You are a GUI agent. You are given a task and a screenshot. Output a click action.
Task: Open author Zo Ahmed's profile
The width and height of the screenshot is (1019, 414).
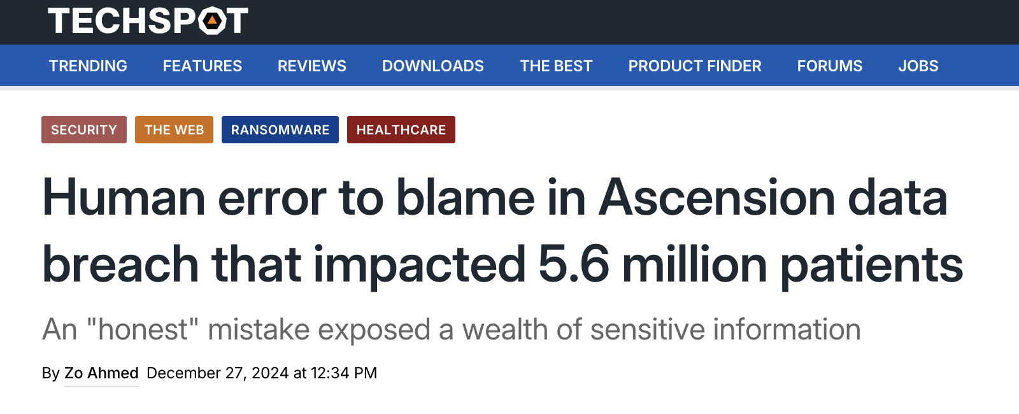(x=101, y=373)
